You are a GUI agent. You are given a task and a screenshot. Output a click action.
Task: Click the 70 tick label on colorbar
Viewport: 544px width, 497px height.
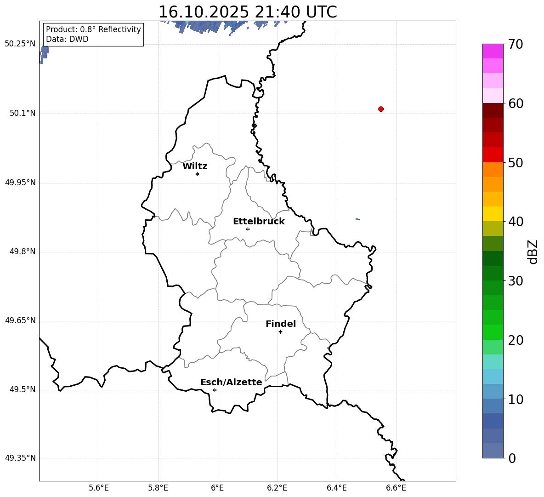tap(516, 45)
